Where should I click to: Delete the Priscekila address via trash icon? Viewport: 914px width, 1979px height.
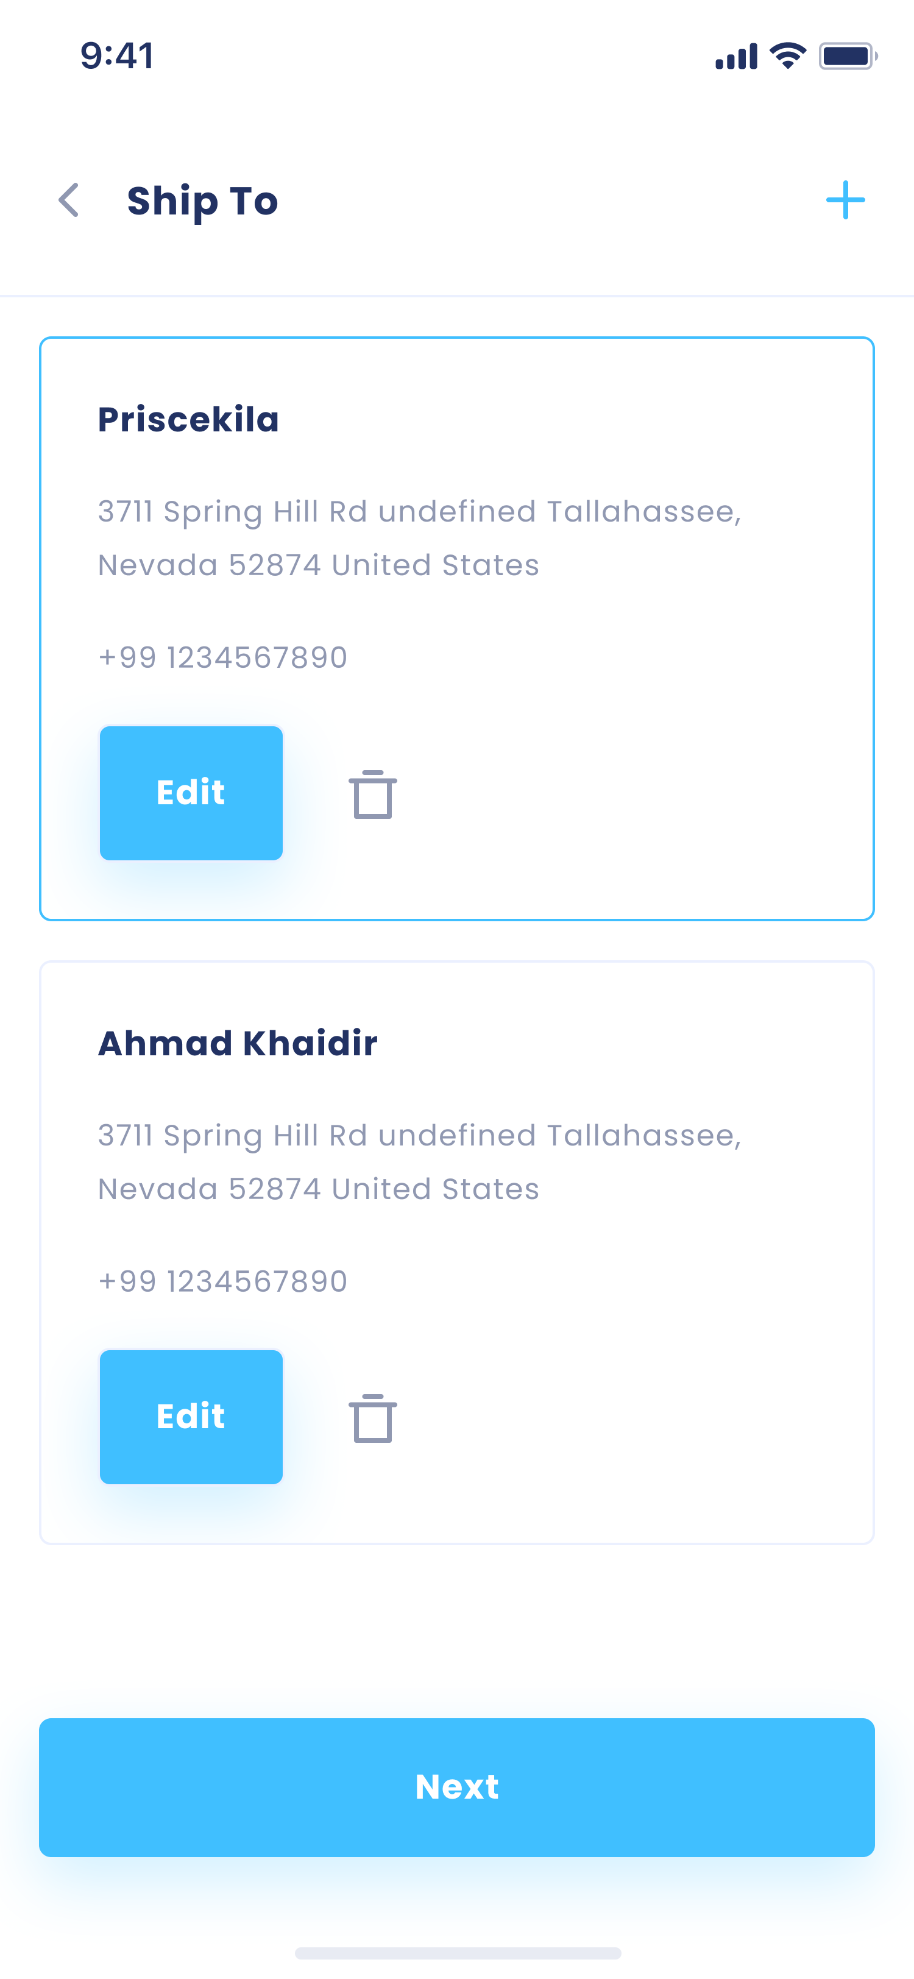pyautogui.click(x=372, y=795)
